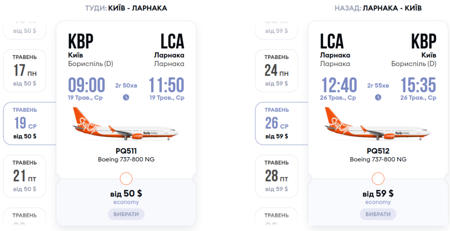The image size is (450, 231).
Task: Choose the Травень 19 СР departure date
Action: [x=25, y=123]
